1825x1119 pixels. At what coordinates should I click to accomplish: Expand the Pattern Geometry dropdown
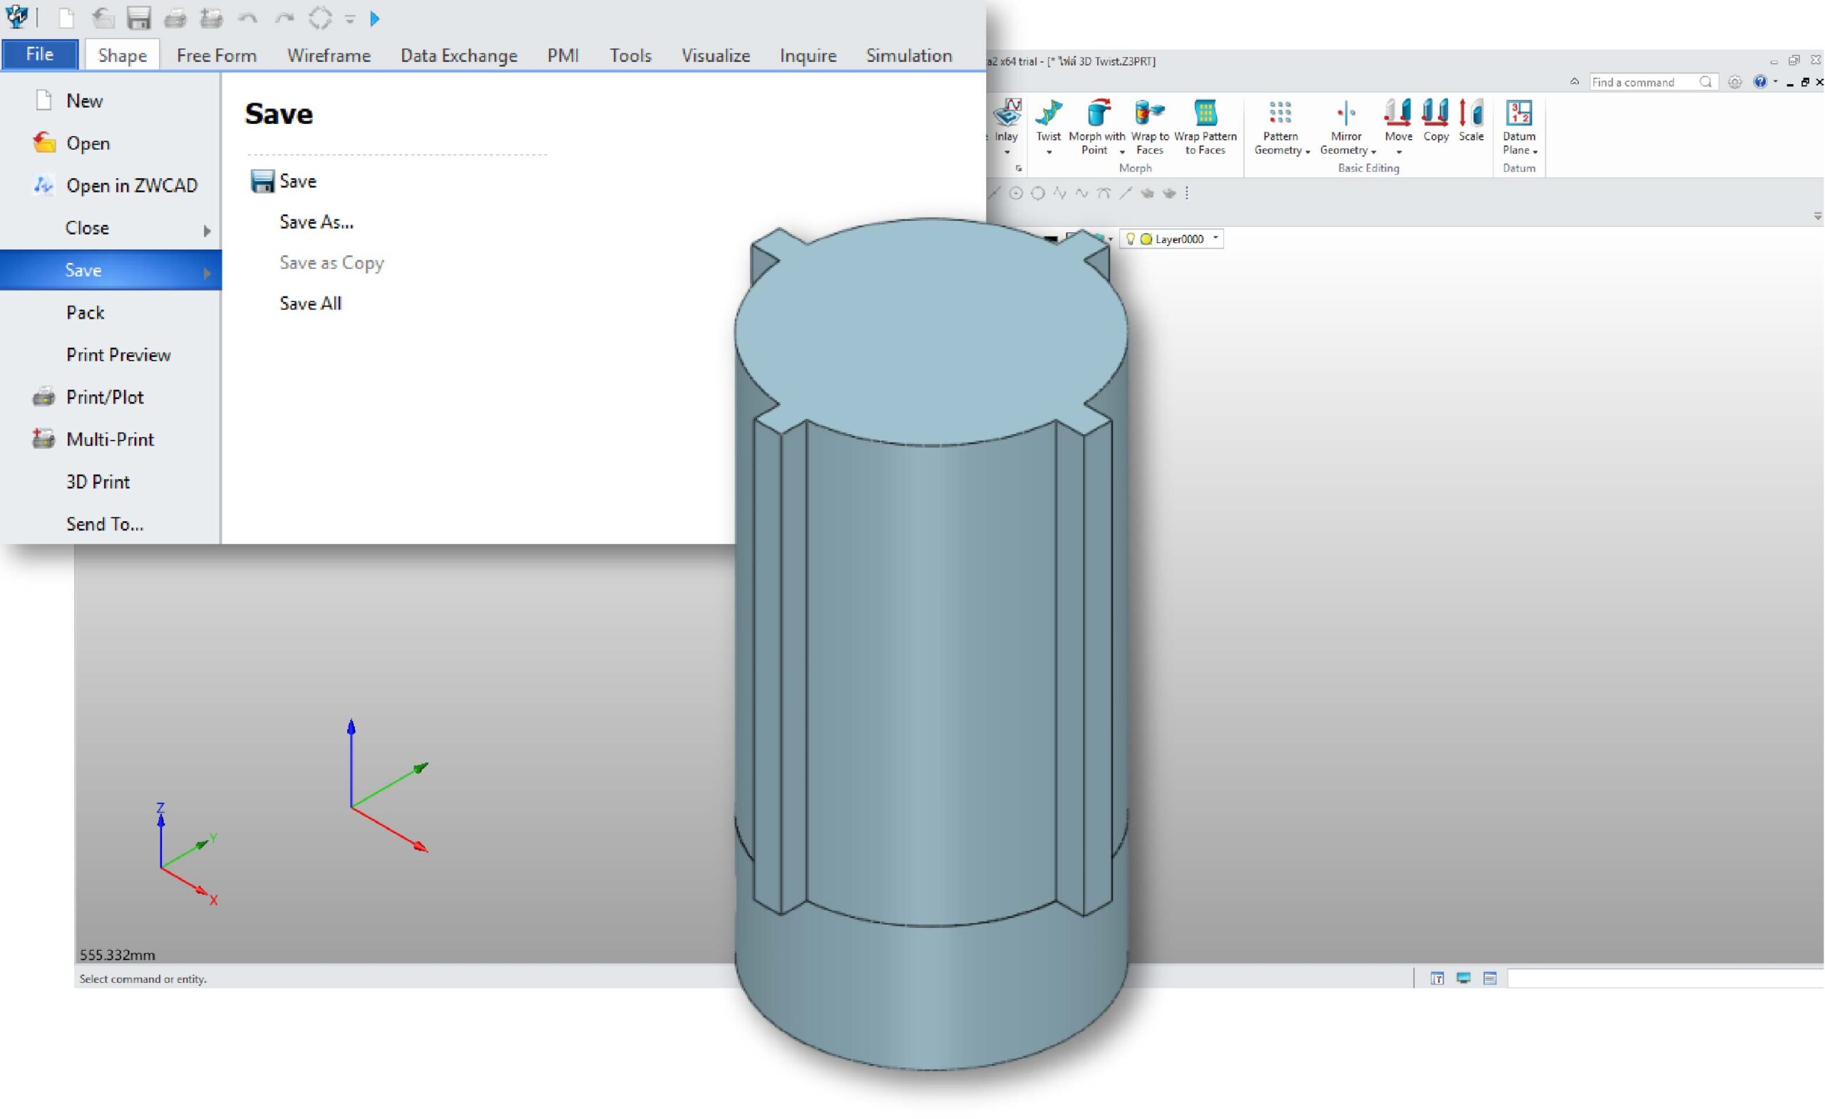pyautogui.click(x=1307, y=151)
